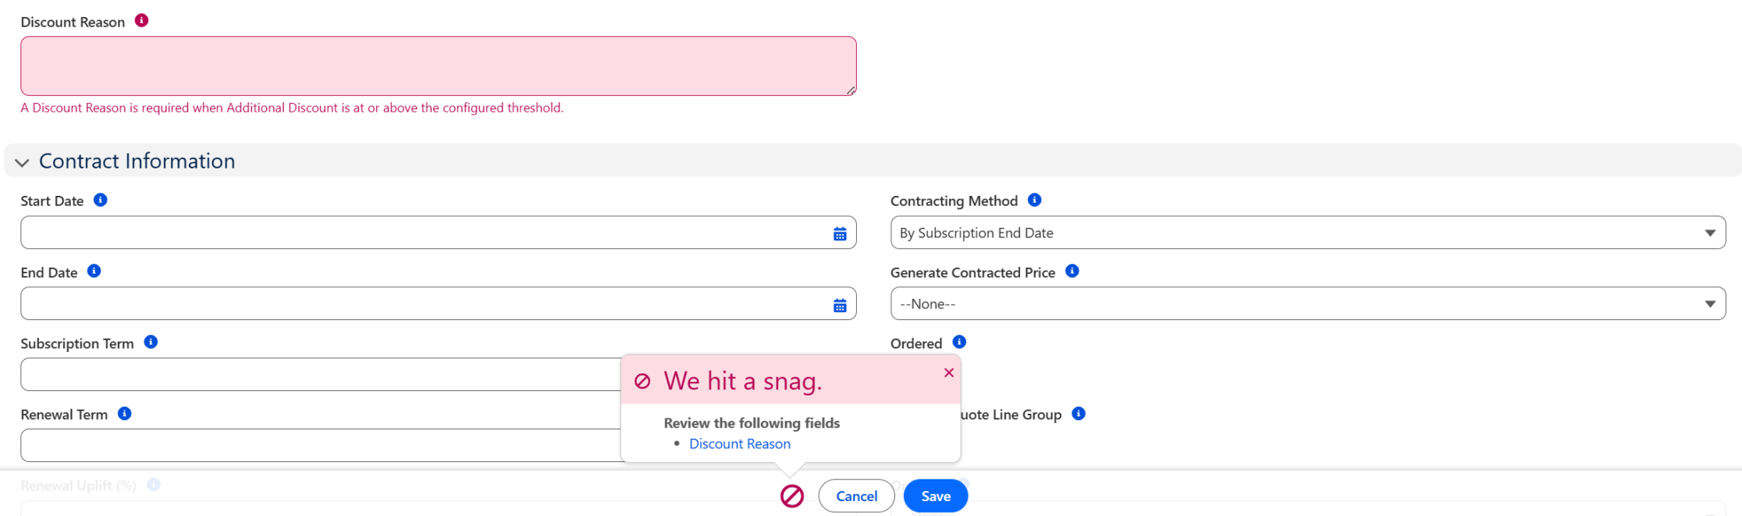
Task: Open the Contracting Method dropdown
Action: [1307, 233]
